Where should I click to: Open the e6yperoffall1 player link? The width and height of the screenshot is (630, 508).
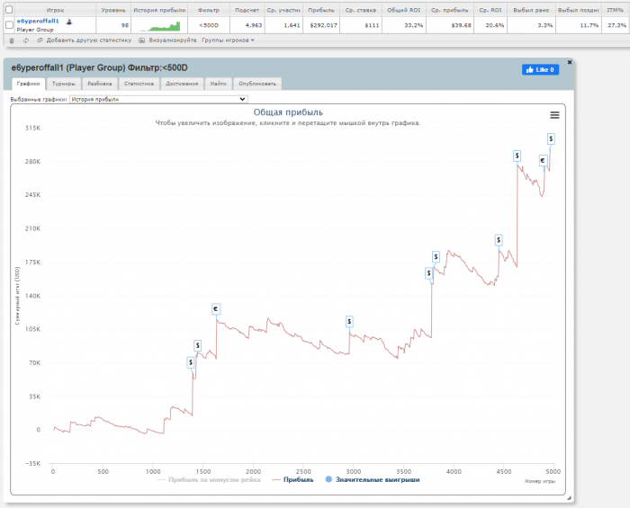pos(38,21)
